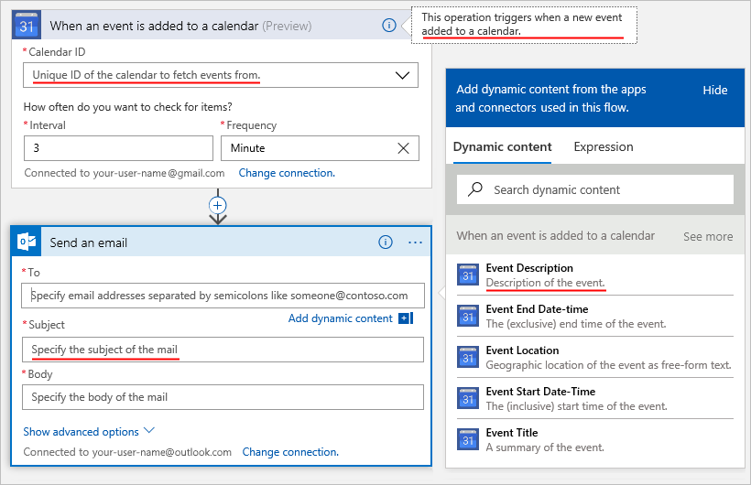751x485 pixels.
Task: Click the plus insert step button between actions
Action: [218, 205]
